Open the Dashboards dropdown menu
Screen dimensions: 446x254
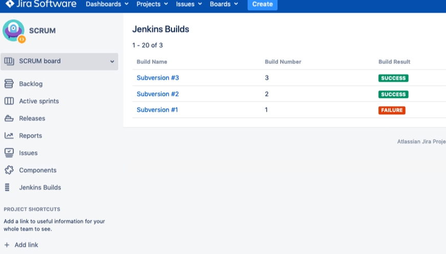tap(107, 4)
